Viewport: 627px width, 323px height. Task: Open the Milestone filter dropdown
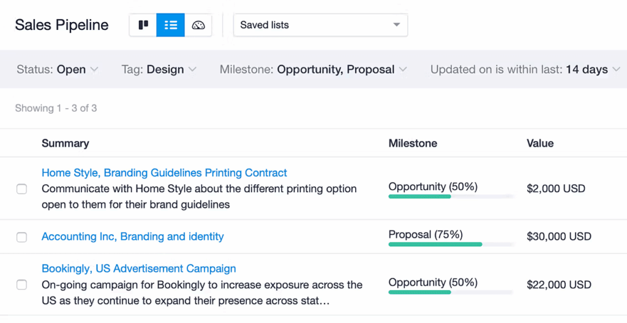point(313,70)
